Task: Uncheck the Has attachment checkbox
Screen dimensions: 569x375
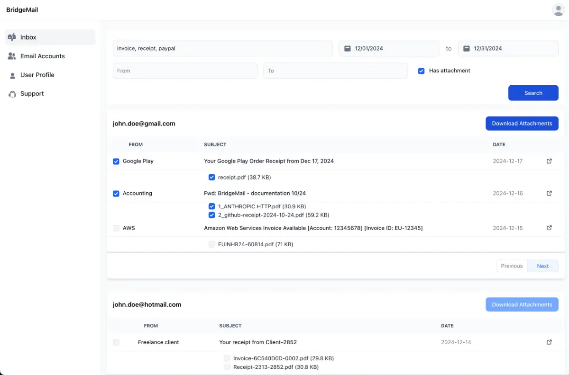Action: [421, 71]
